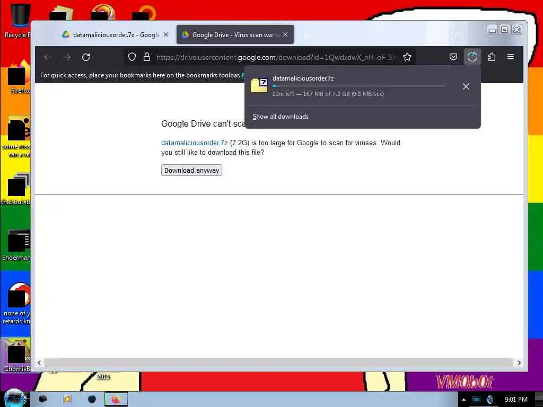The height and width of the screenshot is (407, 543).
Task: Cancel the datamaliciousorder.7z download
Action: tap(466, 86)
